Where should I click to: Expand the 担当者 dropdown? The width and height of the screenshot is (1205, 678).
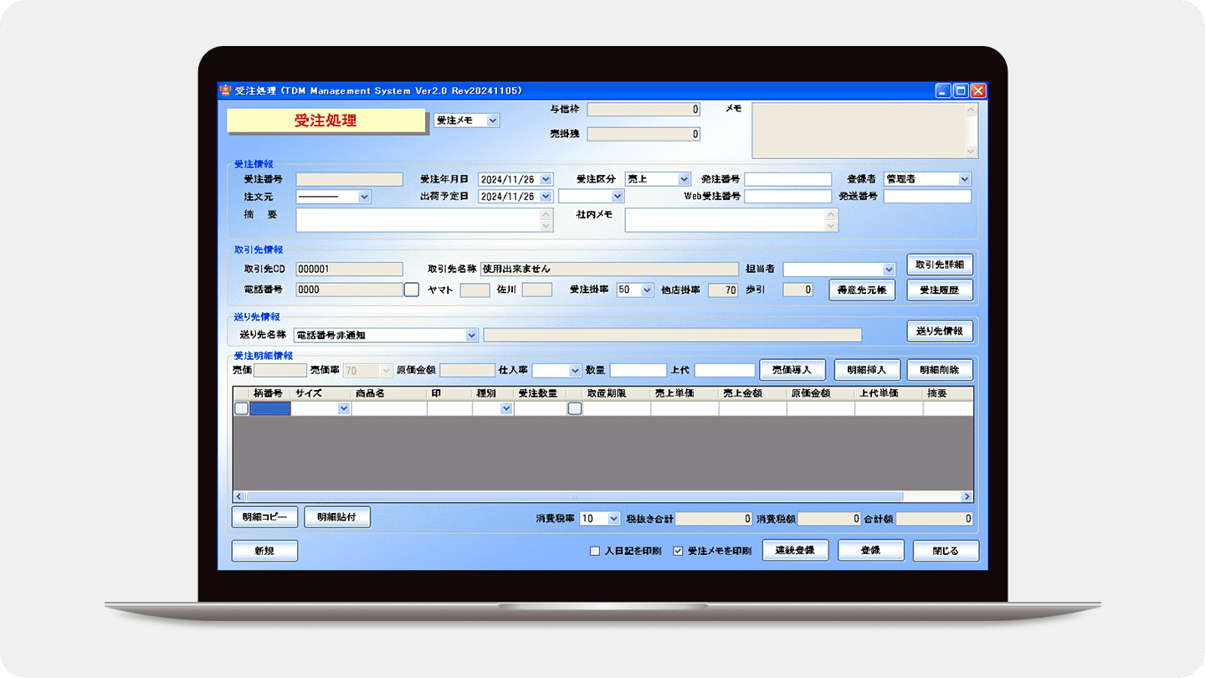pyautogui.click(x=889, y=269)
